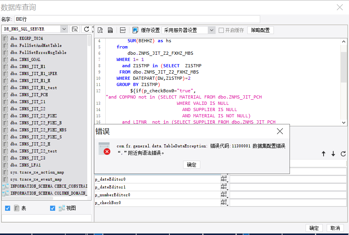
Task: Click SQL editor scroll down arrow
Action: click(344, 122)
